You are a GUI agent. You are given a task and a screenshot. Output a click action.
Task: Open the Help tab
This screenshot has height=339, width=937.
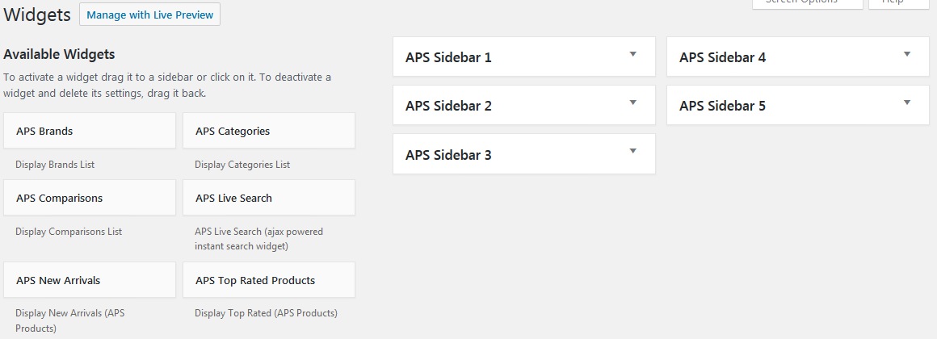click(901, 3)
